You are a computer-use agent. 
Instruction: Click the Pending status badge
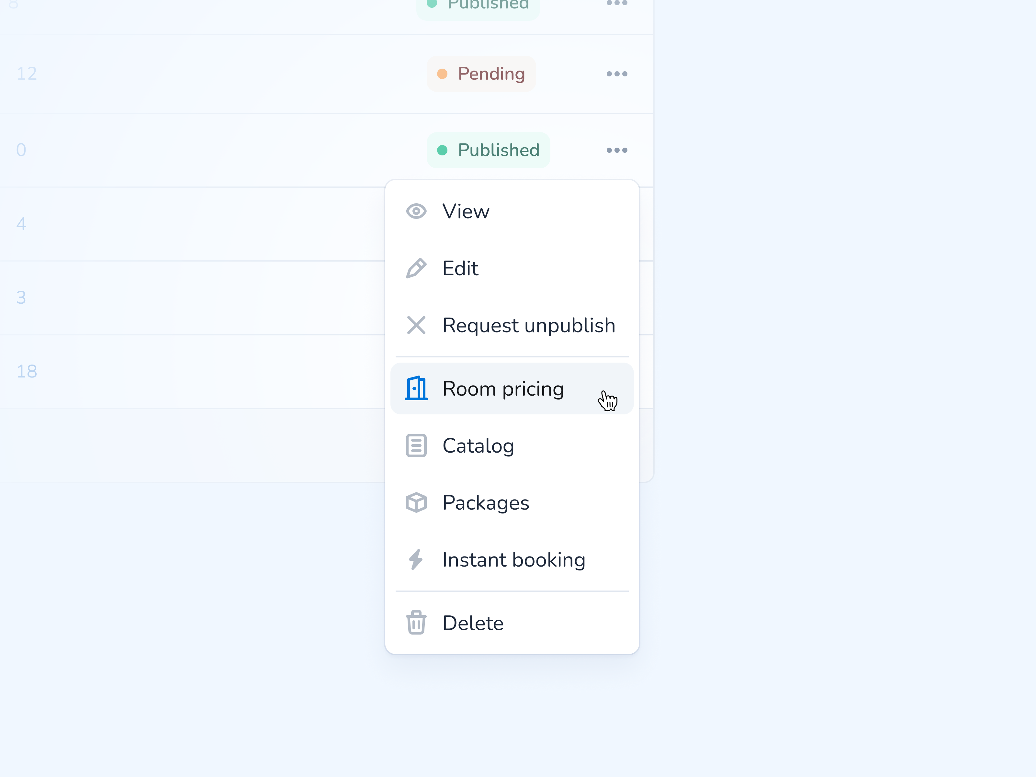[x=481, y=73]
